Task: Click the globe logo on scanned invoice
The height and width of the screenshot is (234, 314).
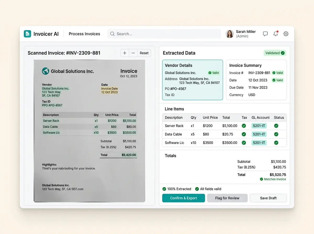Action: click(46, 71)
